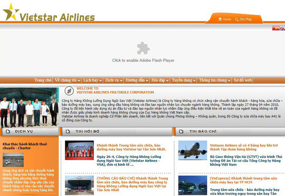This screenshot has width=285, height=196.
Task: Click summary starting Bộ Giao thông Vận tải
Action: [246, 161]
